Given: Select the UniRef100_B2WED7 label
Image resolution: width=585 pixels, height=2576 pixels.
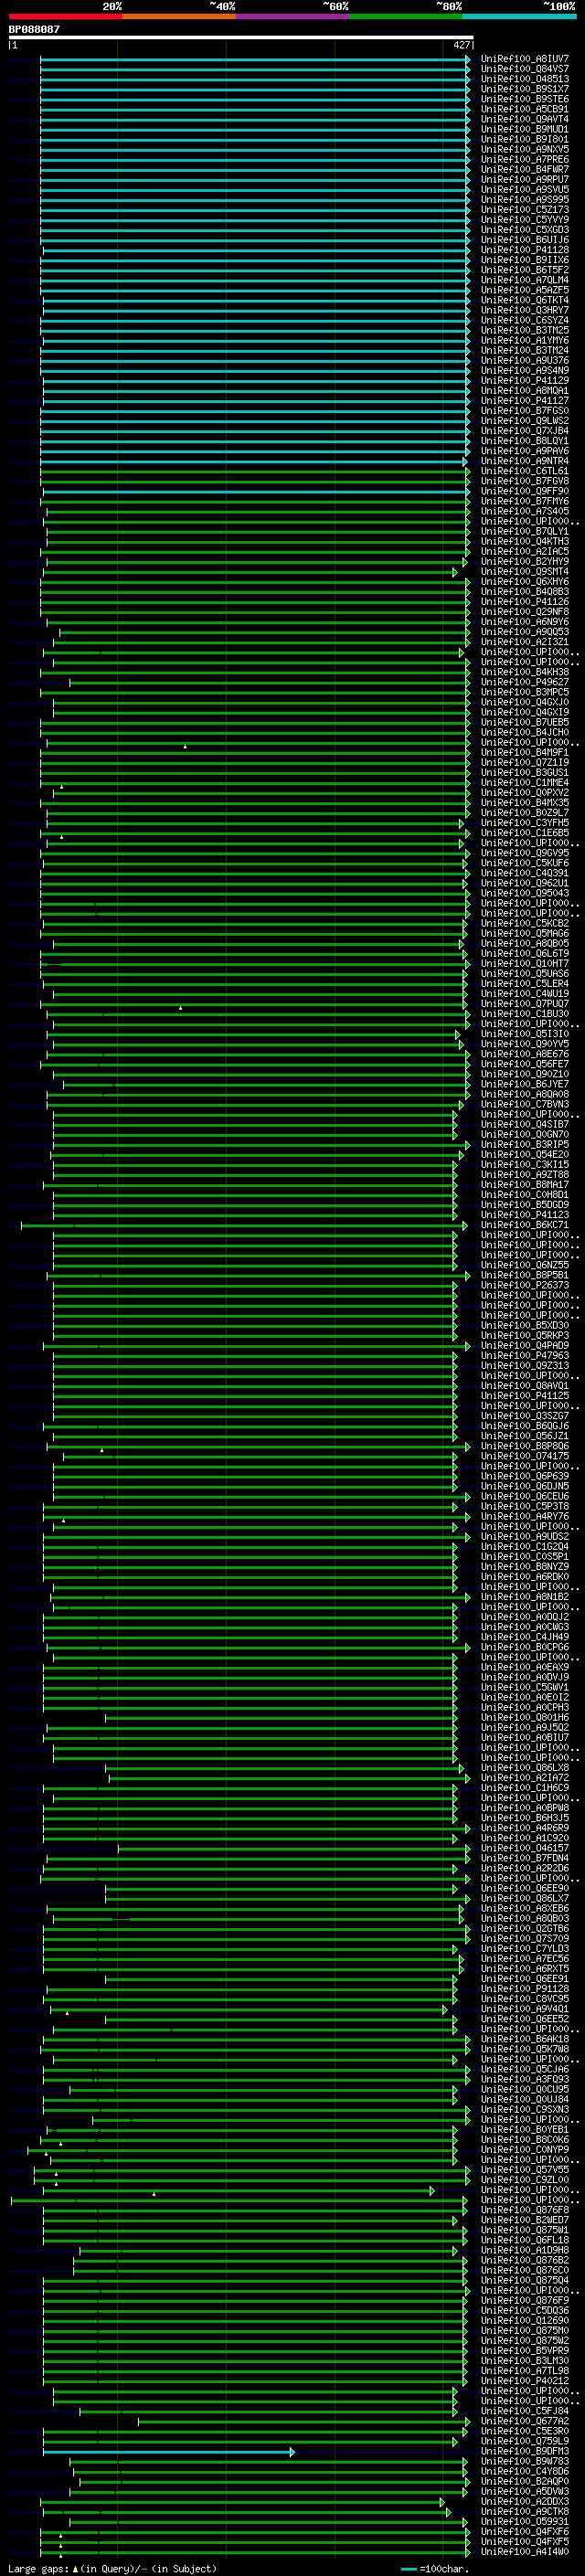Looking at the screenshot, I should point(524,2219).
